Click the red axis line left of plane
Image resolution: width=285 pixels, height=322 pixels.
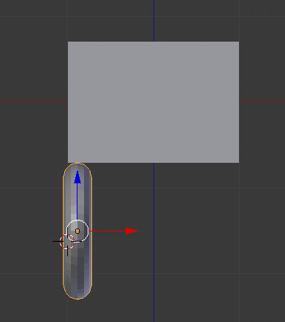34,101
